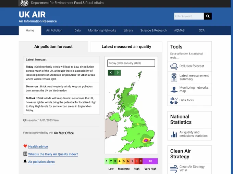The width and height of the screenshot is (233, 174).
Task: Click the clock icon beside issue time
Action: [x=25, y=120]
